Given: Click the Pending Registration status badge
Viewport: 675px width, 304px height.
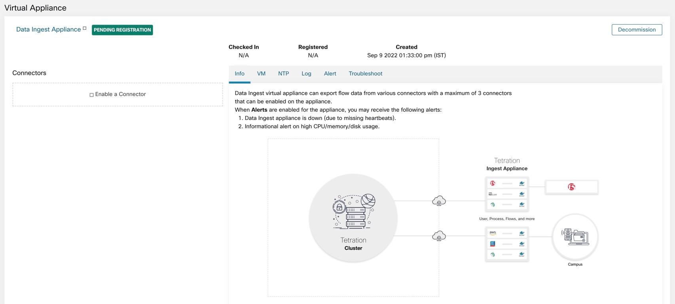Looking at the screenshot, I should (x=122, y=30).
